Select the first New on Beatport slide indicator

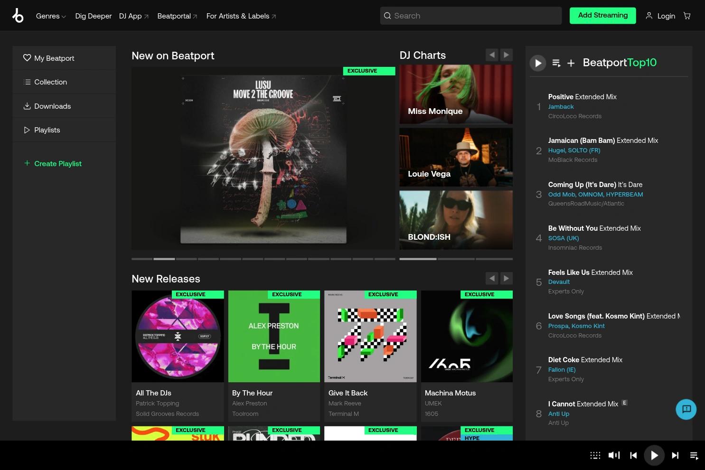coord(142,259)
